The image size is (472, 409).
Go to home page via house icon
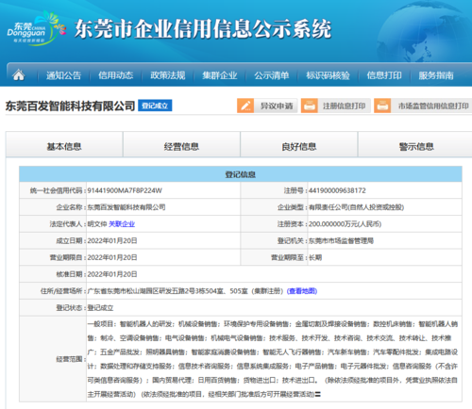(19, 75)
